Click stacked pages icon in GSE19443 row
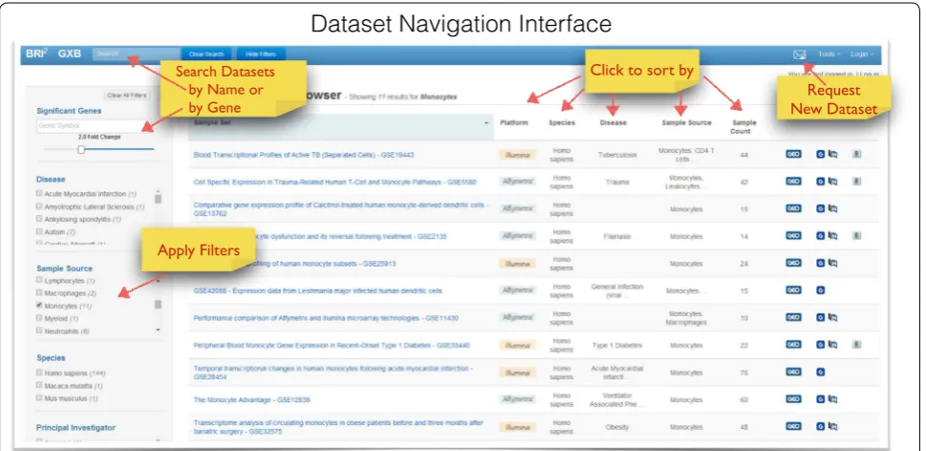This screenshot has height=451, width=926. pos(832,154)
